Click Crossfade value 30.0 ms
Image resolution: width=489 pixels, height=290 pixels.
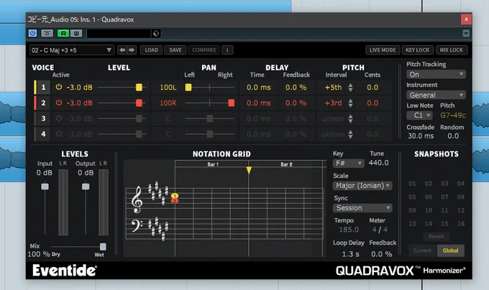(x=421, y=136)
